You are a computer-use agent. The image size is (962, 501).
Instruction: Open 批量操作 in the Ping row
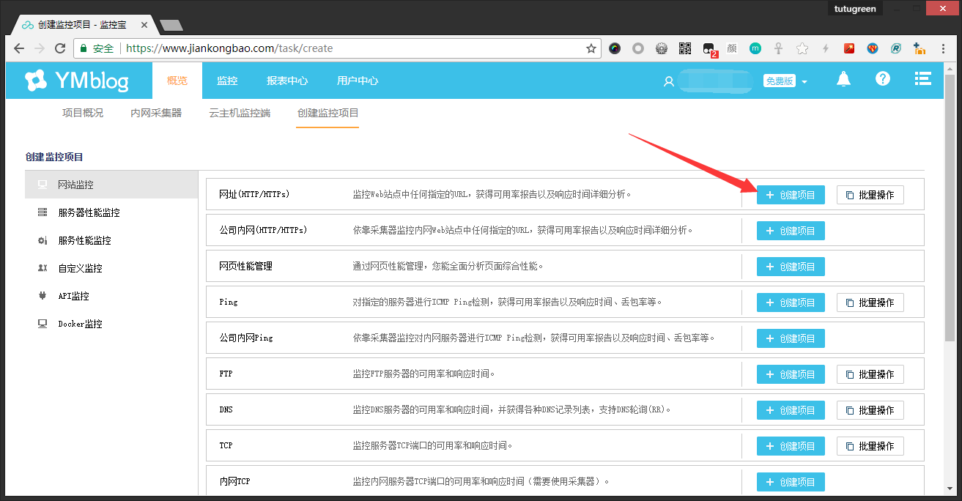coord(870,303)
